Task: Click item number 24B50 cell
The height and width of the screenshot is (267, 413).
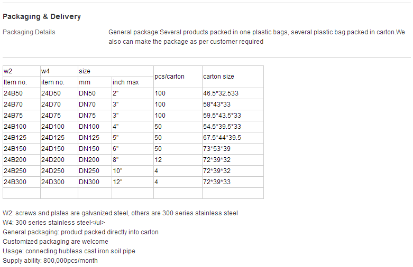Action: 22,93
